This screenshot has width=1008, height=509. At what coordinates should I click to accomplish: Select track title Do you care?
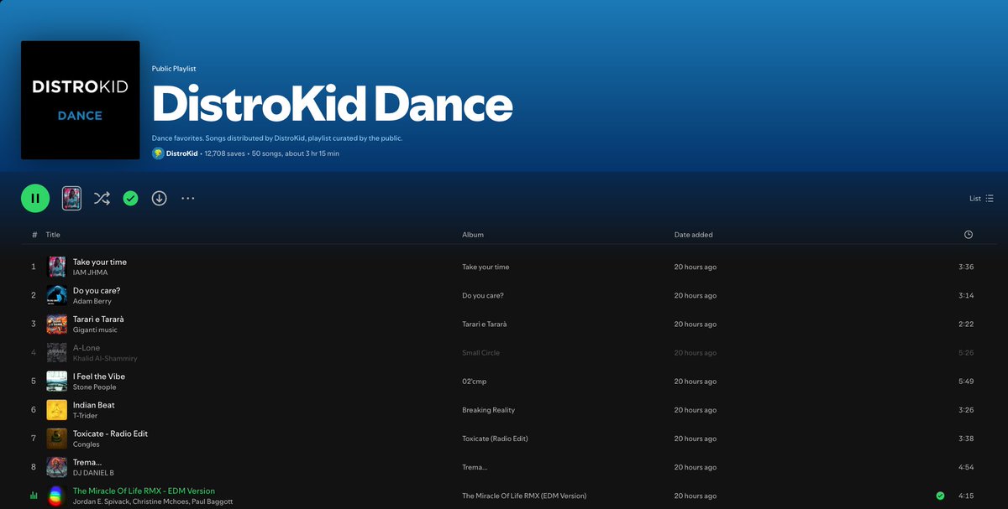click(x=97, y=290)
